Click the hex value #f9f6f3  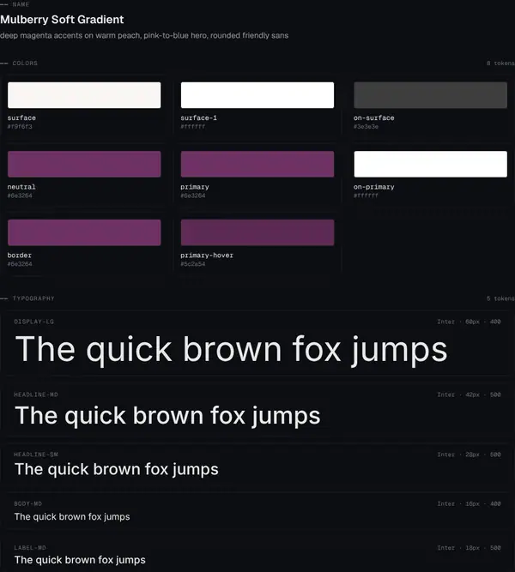(x=20, y=127)
